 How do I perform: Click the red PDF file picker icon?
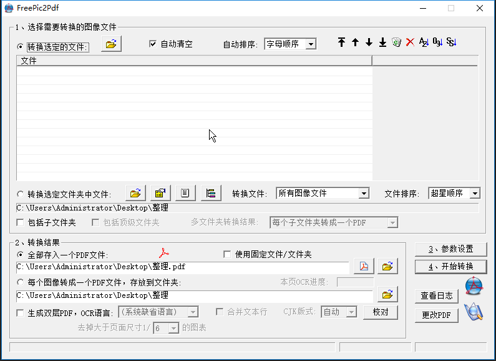(364, 267)
